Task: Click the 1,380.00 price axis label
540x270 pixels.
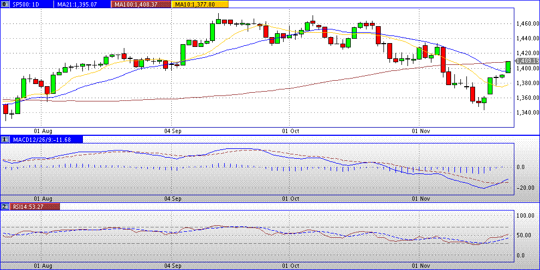Action: coord(528,83)
